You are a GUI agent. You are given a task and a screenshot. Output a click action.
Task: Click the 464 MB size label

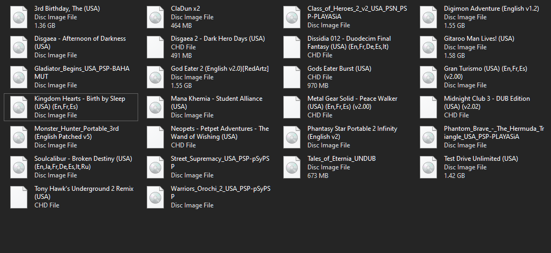(181, 26)
